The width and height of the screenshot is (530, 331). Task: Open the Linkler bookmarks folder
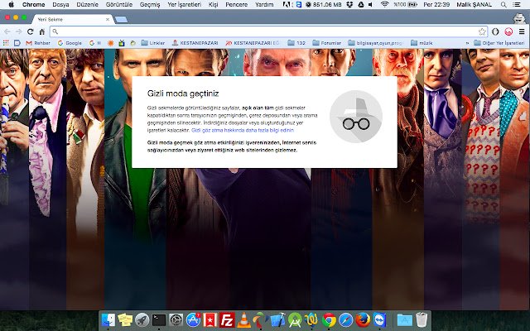pos(152,43)
